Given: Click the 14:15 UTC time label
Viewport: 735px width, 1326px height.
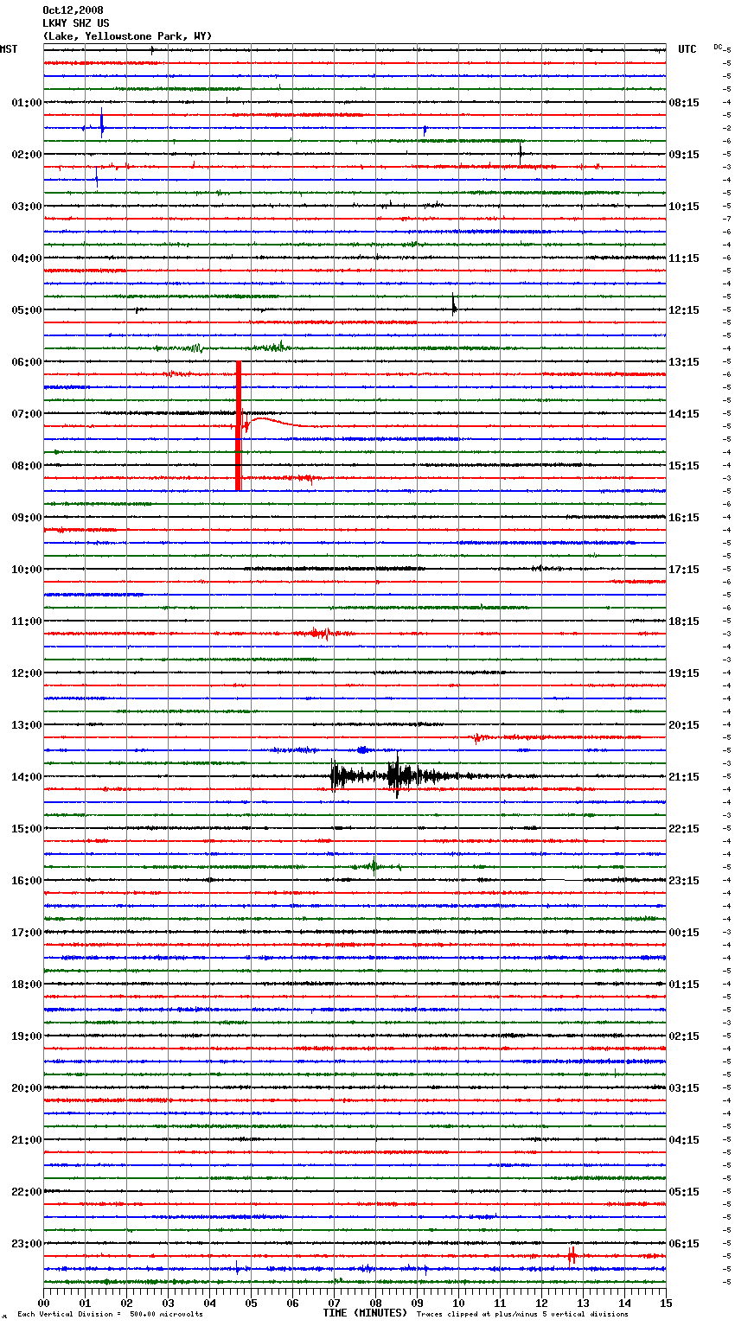Looking at the screenshot, I should [684, 414].
